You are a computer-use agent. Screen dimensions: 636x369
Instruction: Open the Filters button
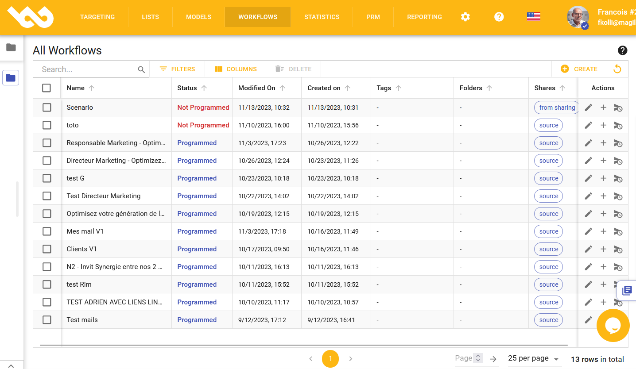177,69
